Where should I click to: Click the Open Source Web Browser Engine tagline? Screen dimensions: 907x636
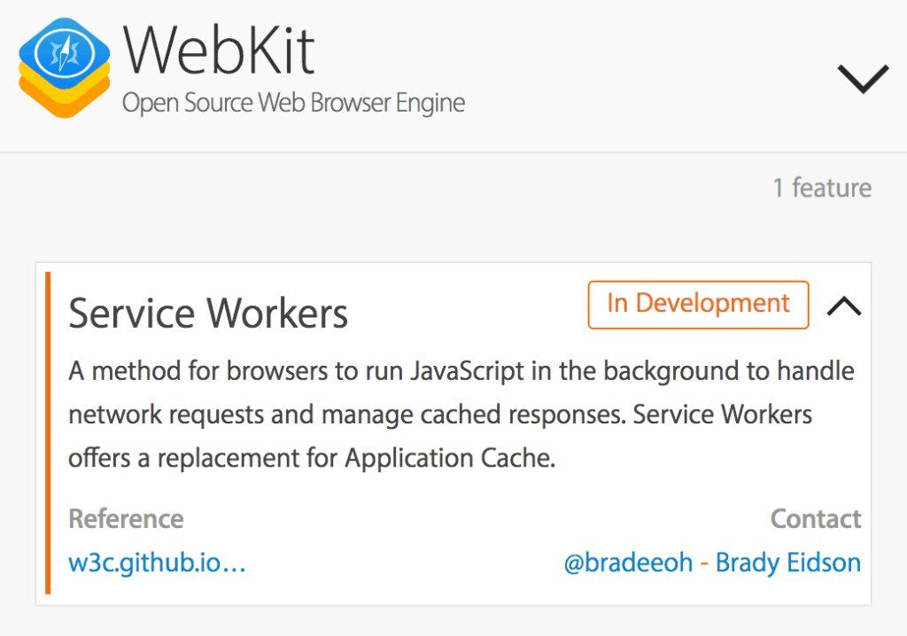pos(294,103)
